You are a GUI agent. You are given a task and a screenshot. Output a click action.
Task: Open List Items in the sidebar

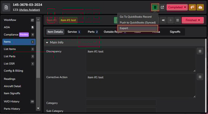[19, 49]
